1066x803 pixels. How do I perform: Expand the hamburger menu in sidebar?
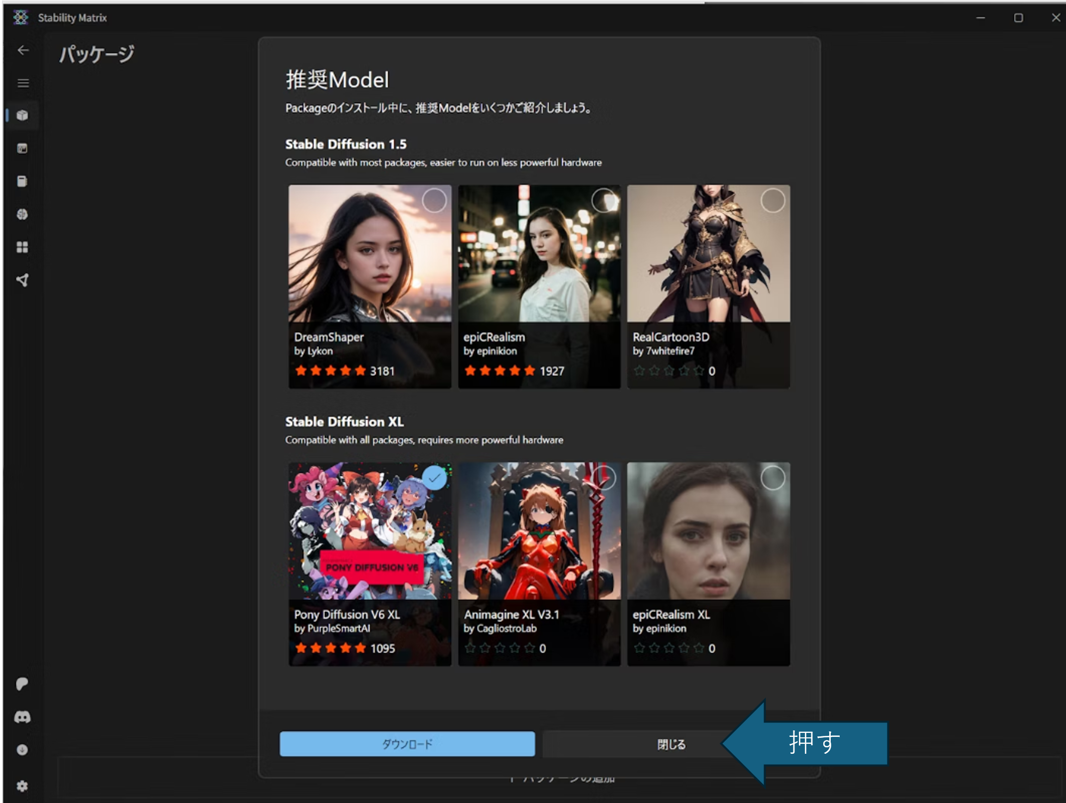pyautogui.click(x=22, y=83)
